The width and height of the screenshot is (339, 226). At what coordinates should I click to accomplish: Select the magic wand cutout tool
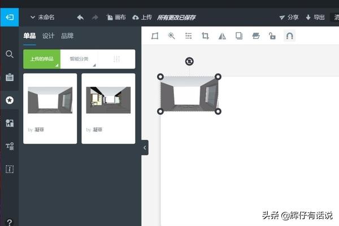[171, 36]
